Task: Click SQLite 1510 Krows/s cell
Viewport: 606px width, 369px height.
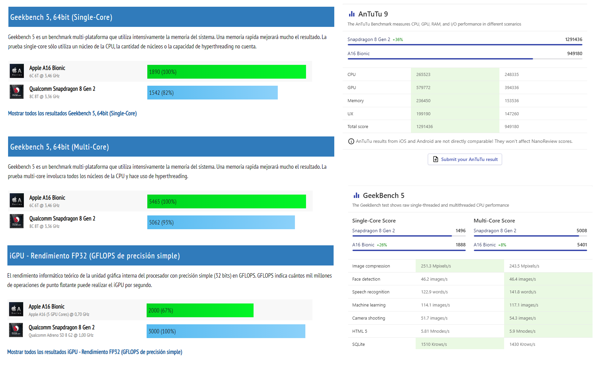Action: (x=460, y=344)
